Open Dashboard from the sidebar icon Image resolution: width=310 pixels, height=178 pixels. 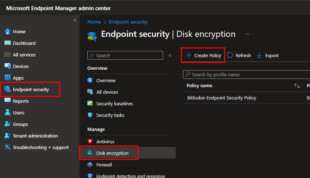tap(8, 43)
